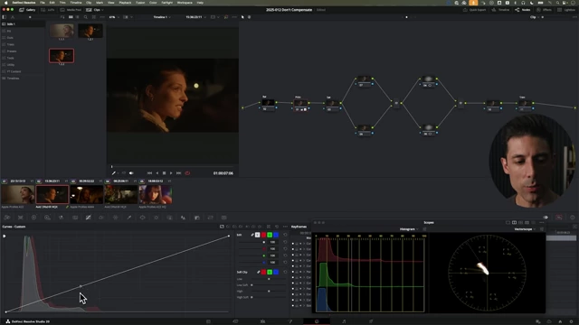Open the Tracker palette

point(157,218)
